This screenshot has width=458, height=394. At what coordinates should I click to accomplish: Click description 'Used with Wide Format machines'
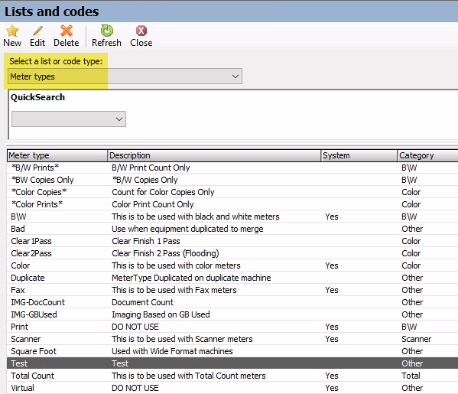tap(172, 351)
